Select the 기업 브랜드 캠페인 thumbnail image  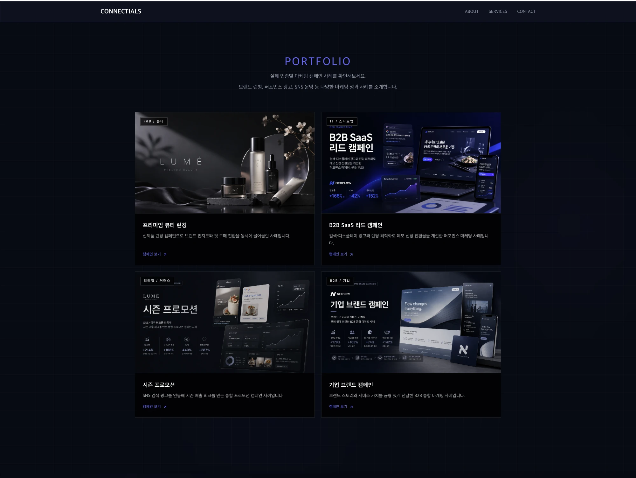coord(411,322)
